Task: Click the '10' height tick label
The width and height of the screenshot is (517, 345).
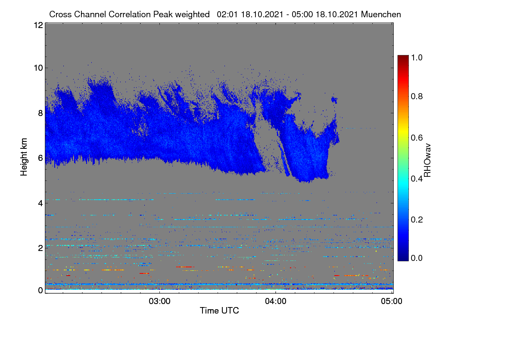Action: [x=38, y=68]
